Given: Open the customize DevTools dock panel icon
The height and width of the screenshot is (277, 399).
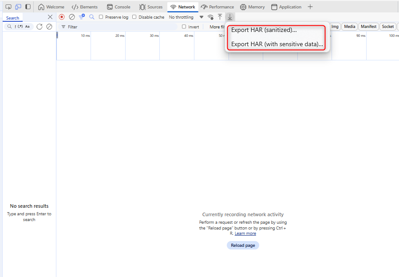Looking at the screenshot, I should [28, 7].
